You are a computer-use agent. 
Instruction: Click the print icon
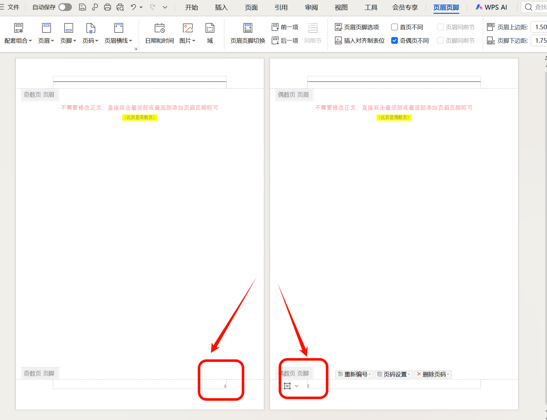[108, 7]
